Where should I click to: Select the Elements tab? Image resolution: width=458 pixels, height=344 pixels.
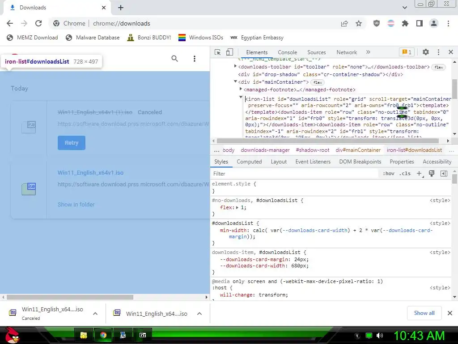click(257, 52)
